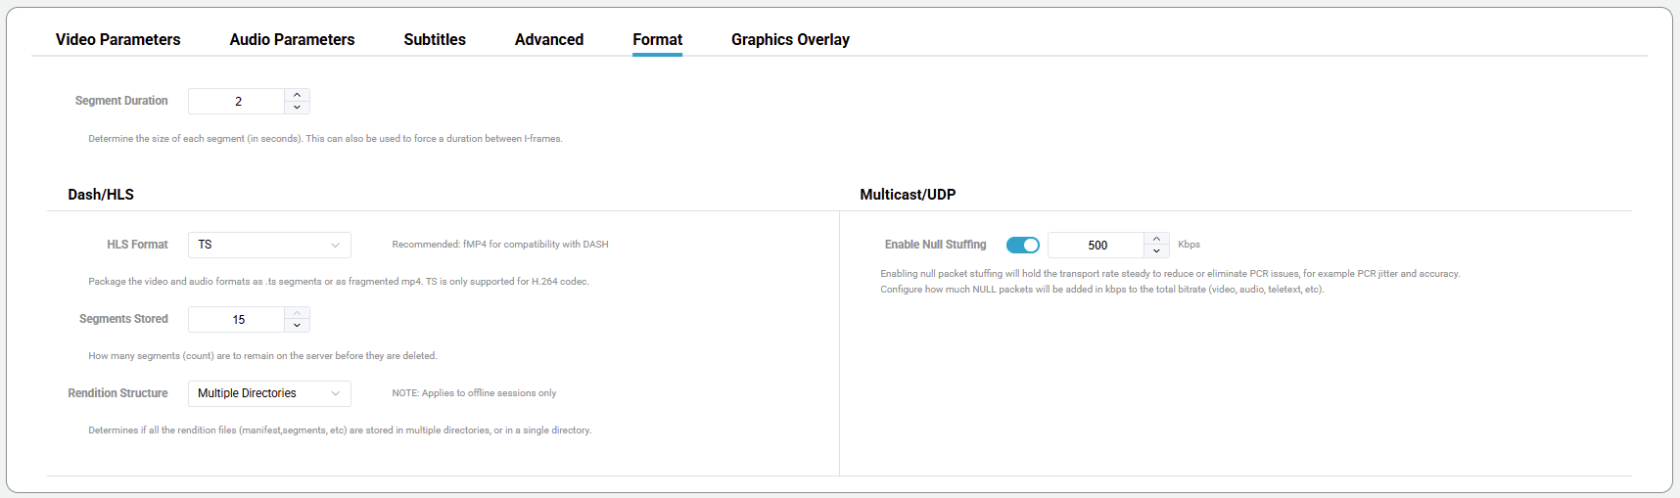Viewport: 1680px width, 498px height.
Task: Click the HLS Format label
Action: coord(137,245)
